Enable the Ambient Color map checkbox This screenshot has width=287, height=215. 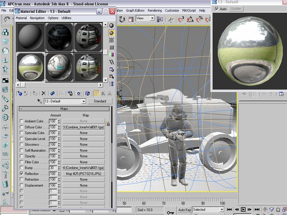tap(22, 121)
